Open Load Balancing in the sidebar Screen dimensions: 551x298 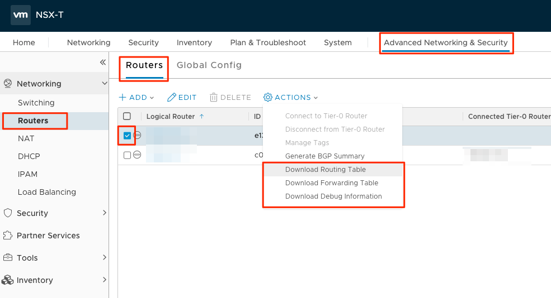pos(47,192)
